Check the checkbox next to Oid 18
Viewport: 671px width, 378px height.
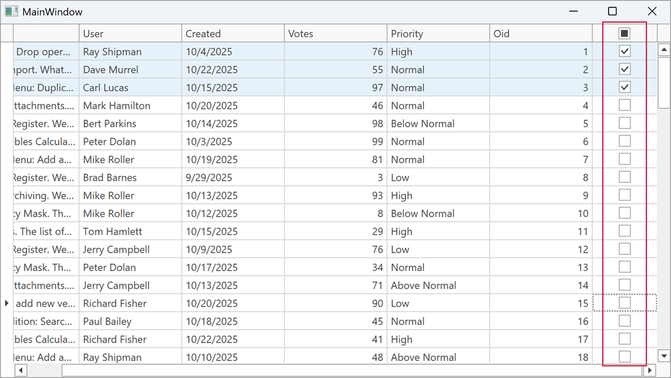pos(624,357)
